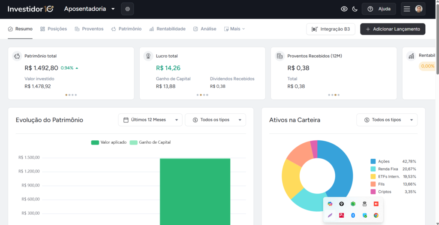This screenshot has height=225, width=439.
Task: Toggle the FIIs legend entry
Action: pyautogui.click(x=394, y=184)
